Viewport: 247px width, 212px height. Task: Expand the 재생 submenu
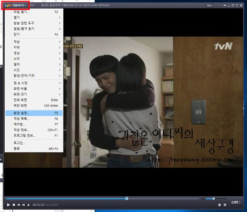click(34, 42)
